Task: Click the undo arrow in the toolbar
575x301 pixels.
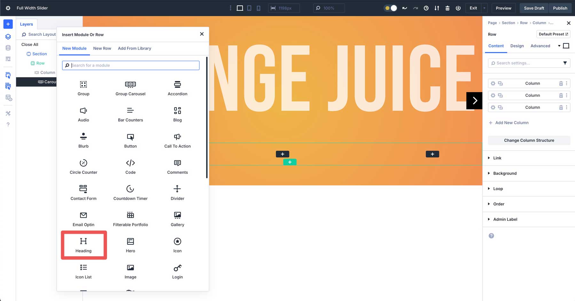Action: coord(404,8)
